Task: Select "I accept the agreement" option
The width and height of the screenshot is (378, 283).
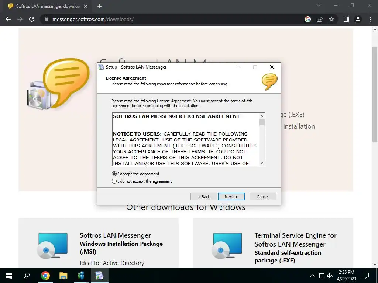Action: pyautogui.click(x=136, y=174)
